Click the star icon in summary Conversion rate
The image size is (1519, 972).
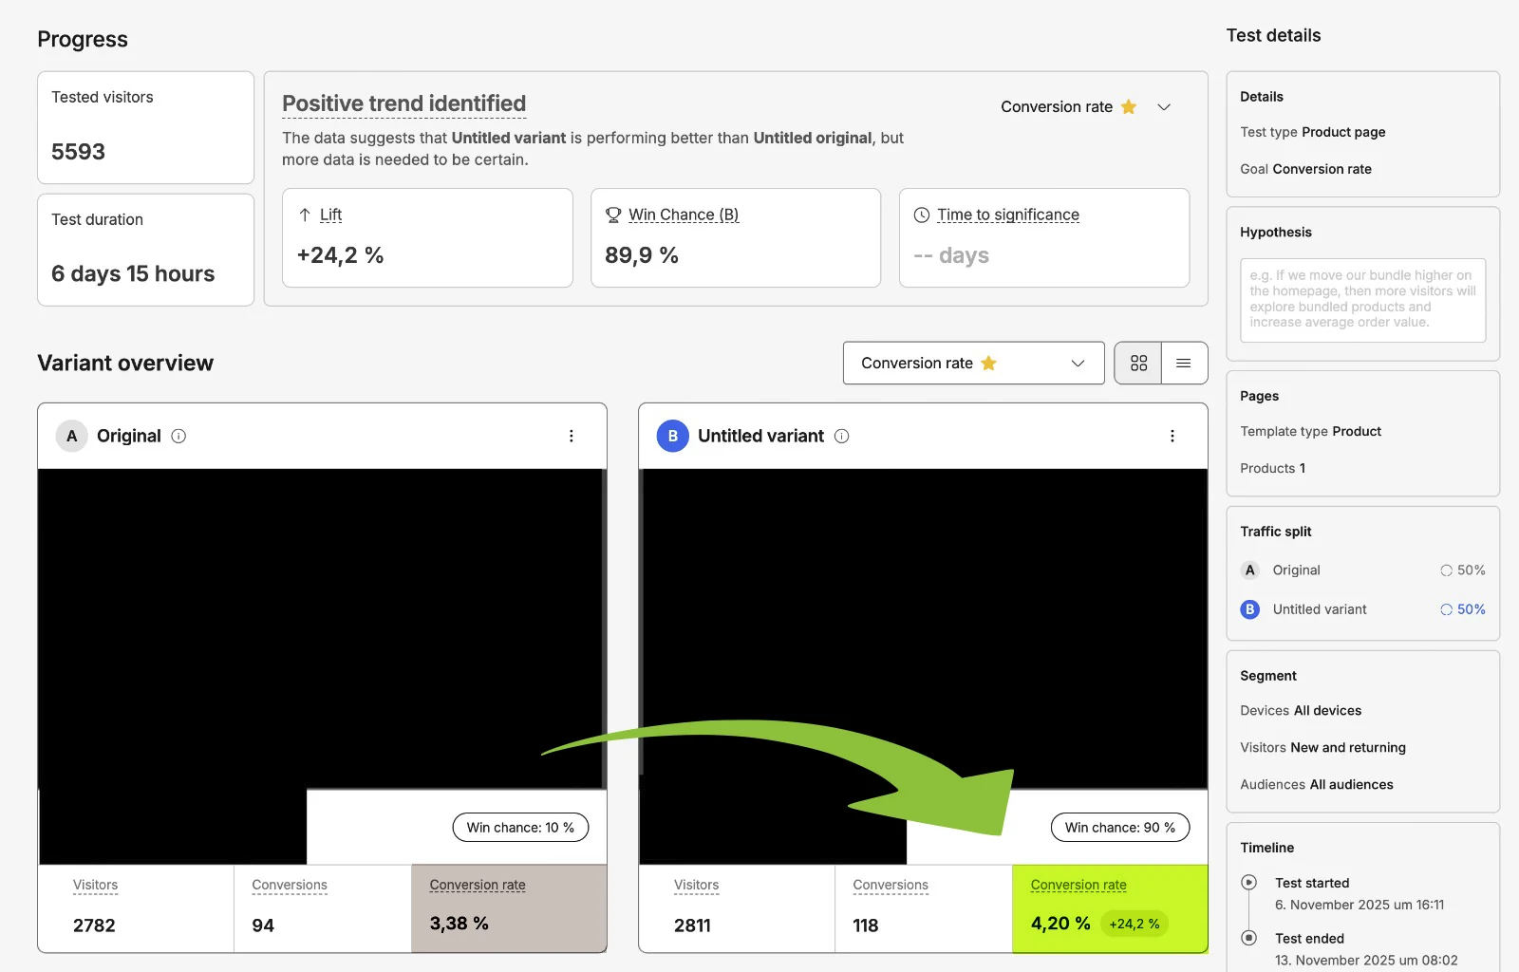coord(1129,106)
